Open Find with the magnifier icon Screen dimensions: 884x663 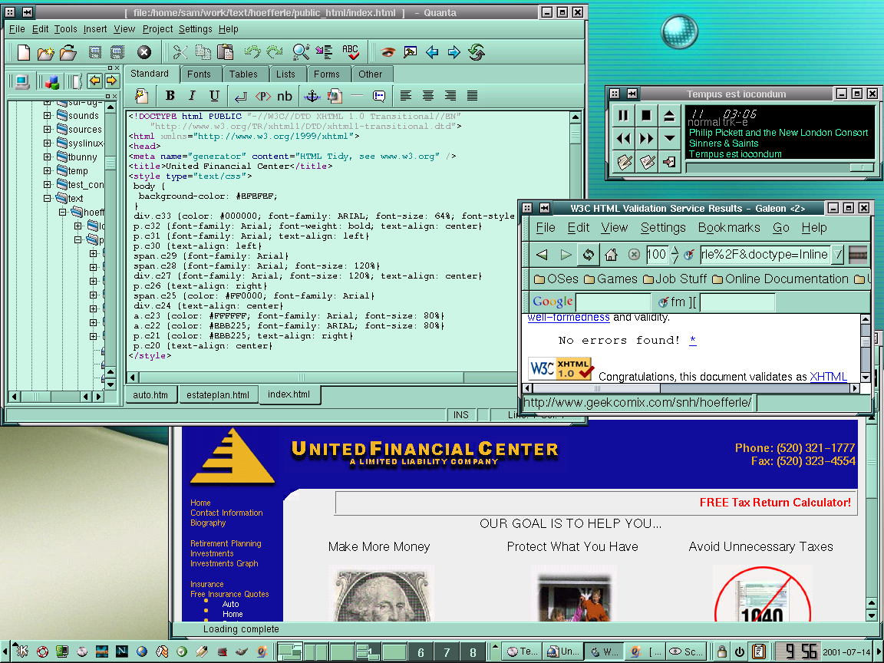(x=301, y=52)
